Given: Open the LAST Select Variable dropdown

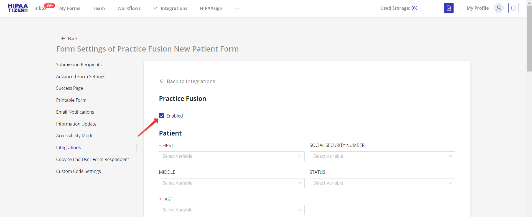Looking at the screenshot, I should (231, 210).
